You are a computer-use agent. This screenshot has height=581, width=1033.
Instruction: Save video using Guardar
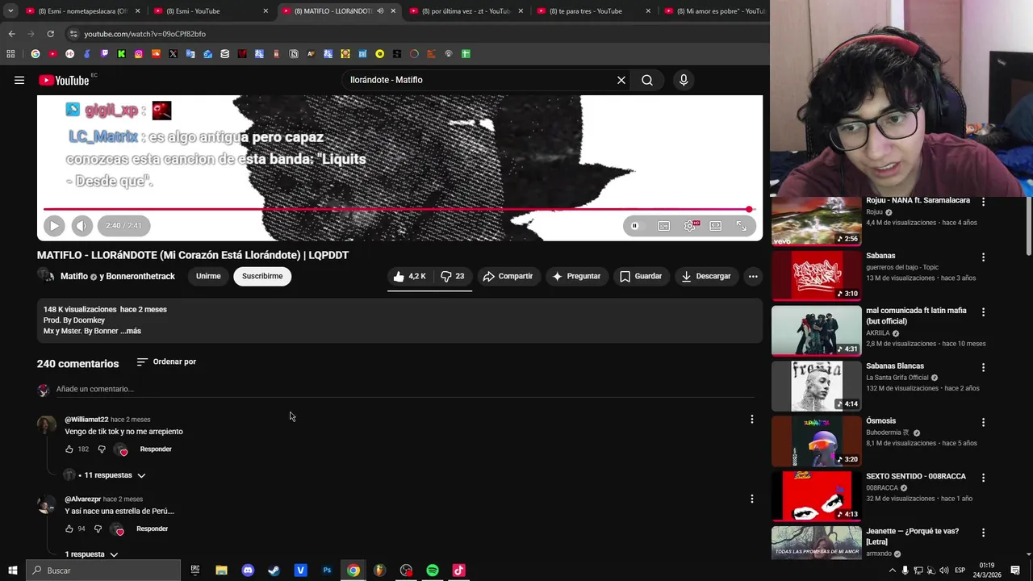(x=641, y=276)
